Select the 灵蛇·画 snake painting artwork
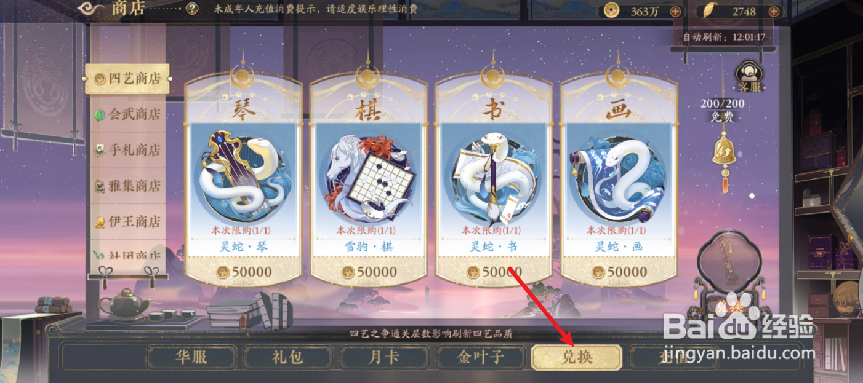The height and width of the screenshot is (383, 863). coord(619,173)
